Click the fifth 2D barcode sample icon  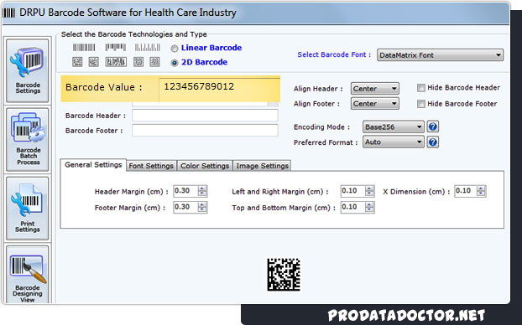[x=154, y=62]
